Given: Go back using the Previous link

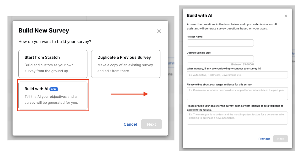Looking at the screenshot, I should [264, 139].
